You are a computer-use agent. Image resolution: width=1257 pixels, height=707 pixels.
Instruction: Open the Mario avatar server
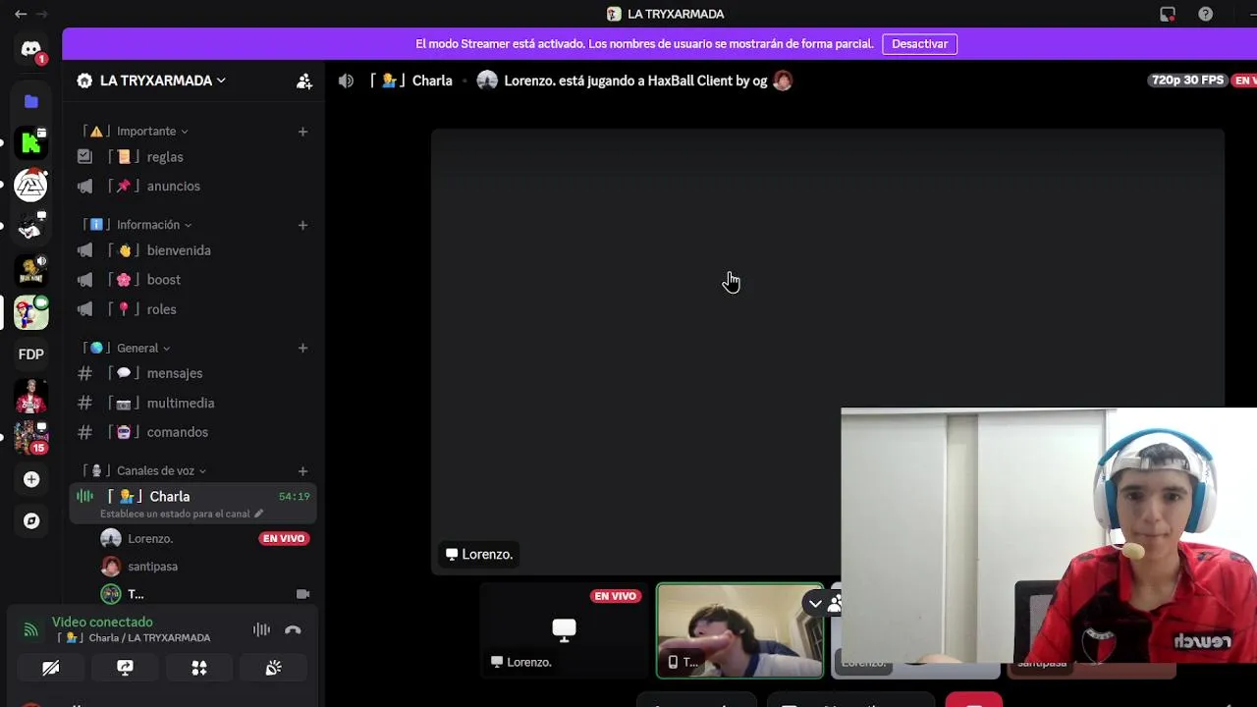[x=31, y=312]
